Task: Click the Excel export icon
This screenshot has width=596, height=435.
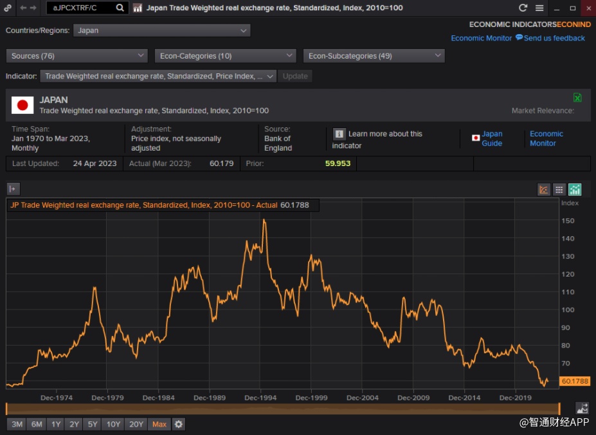Action: tap(577, 97)
